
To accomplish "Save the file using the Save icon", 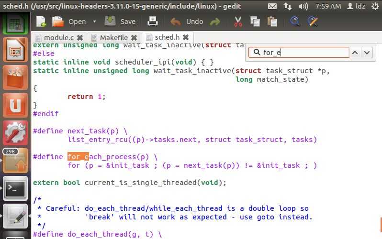I will (x=110, y=21).
